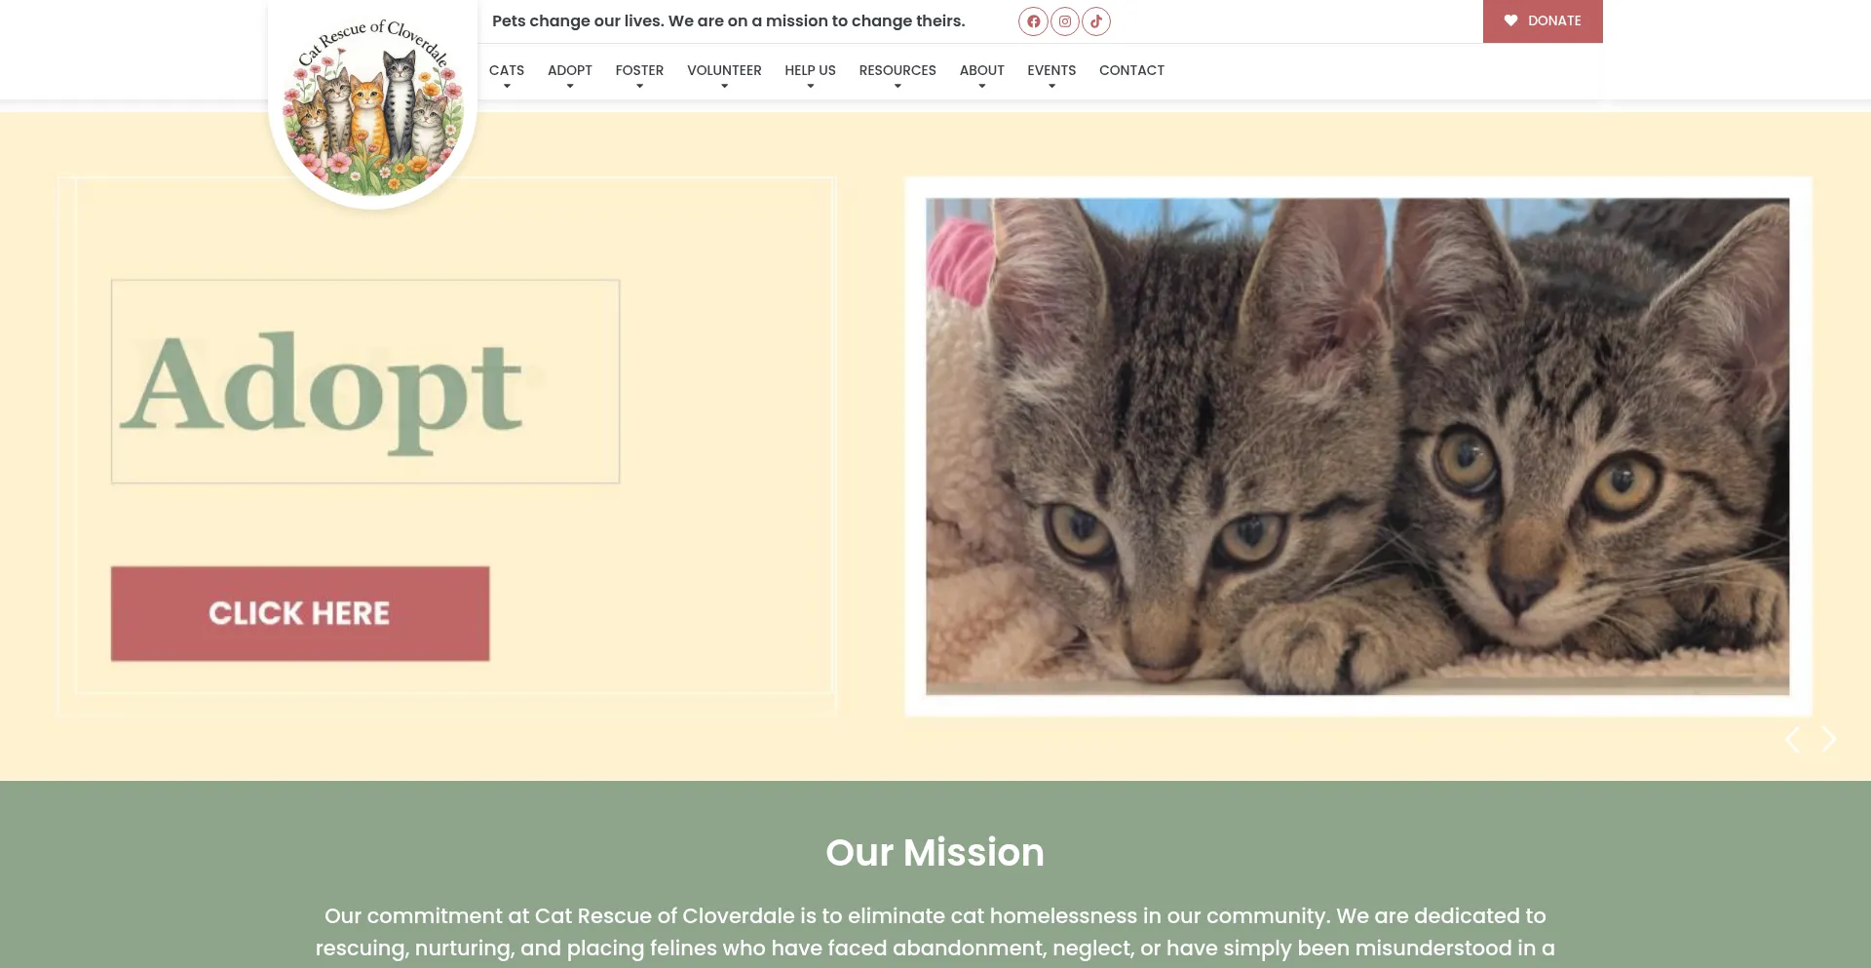This screenshot has height=968, width=1871.
Task: Click the red CLICK HERE button
Action: [300, 614]
